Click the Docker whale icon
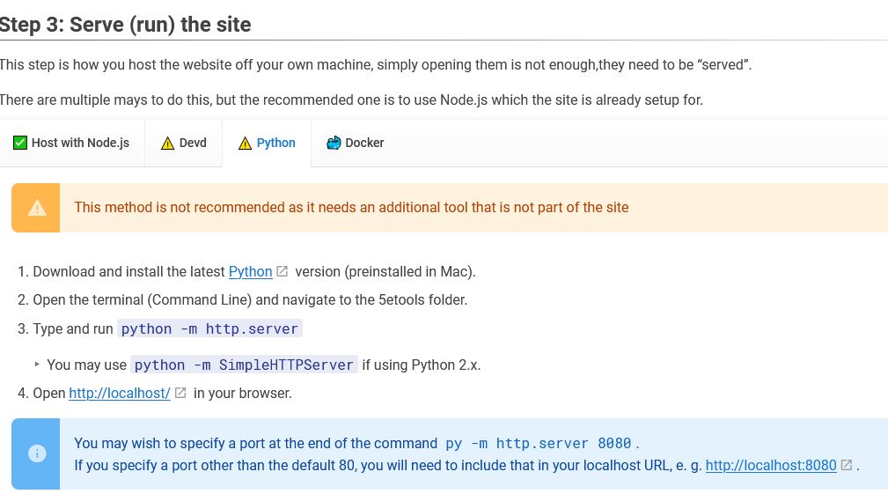This screenshot has height=494, width=888. 334,143
